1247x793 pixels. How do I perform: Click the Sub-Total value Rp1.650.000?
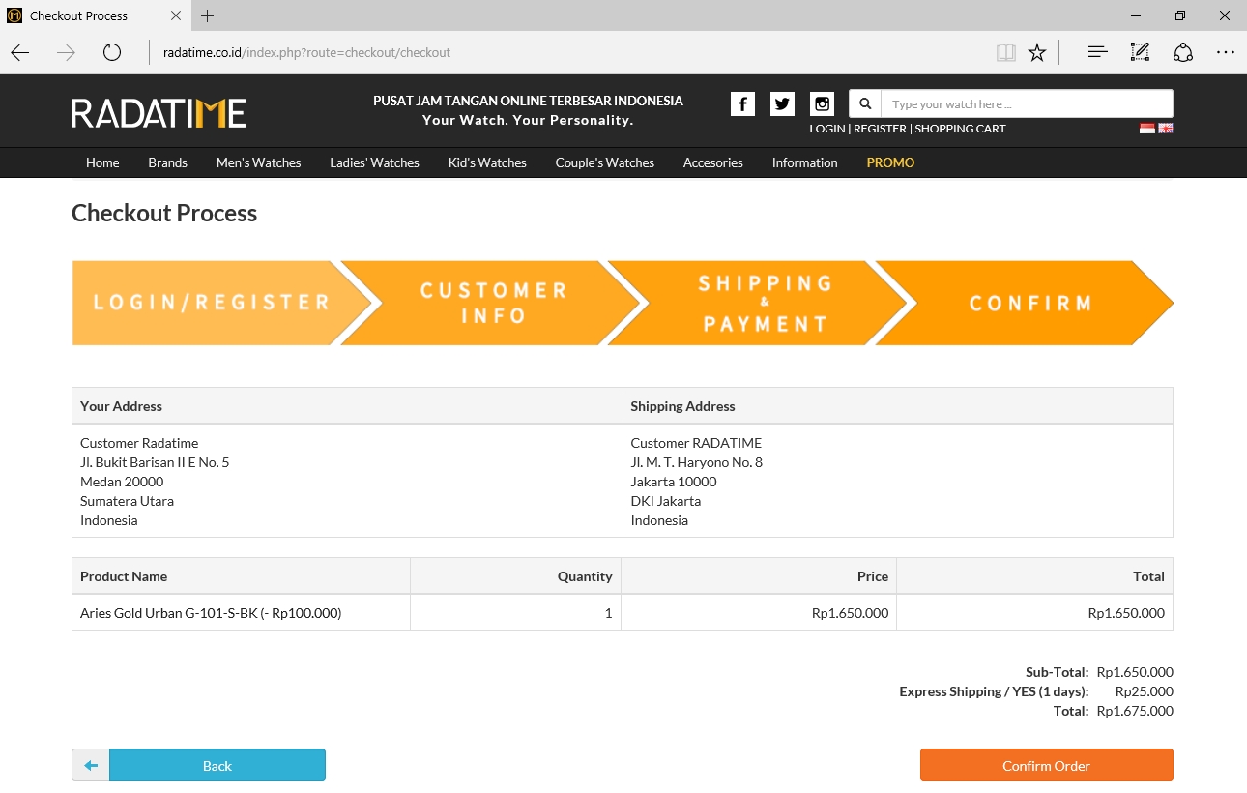point(1135,672)
